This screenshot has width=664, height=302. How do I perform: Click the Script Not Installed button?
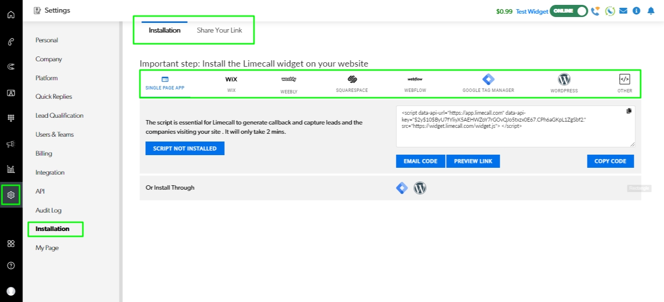185,148
